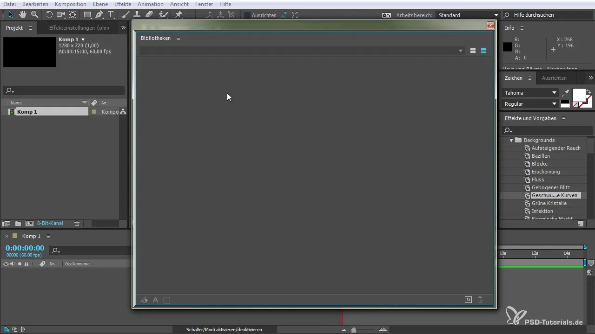Click the black and white default colors swatch
Screen dimensions: 595x334
click(x=565, y=104)
